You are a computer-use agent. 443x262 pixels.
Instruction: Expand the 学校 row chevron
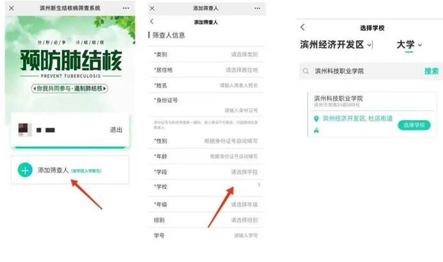(258, 185)
